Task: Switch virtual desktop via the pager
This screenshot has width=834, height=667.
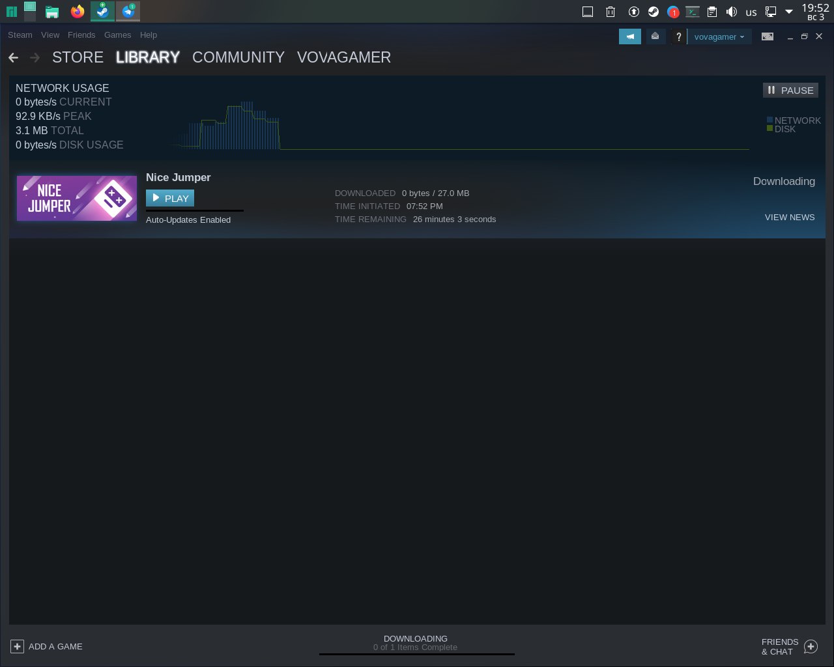Action: click(x=30, y=11)
